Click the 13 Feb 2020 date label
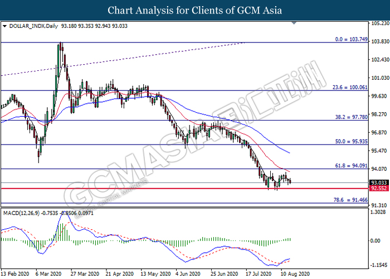The height and width of the screenshot is (279, 390). (15, 274)
